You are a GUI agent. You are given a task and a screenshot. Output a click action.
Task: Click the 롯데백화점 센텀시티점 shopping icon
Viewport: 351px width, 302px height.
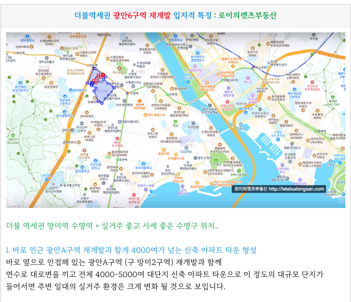pos(218,74)
